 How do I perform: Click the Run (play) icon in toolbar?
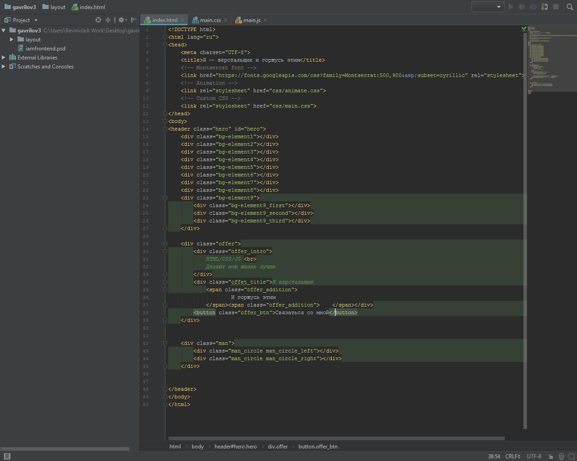(x=511, y=7)
